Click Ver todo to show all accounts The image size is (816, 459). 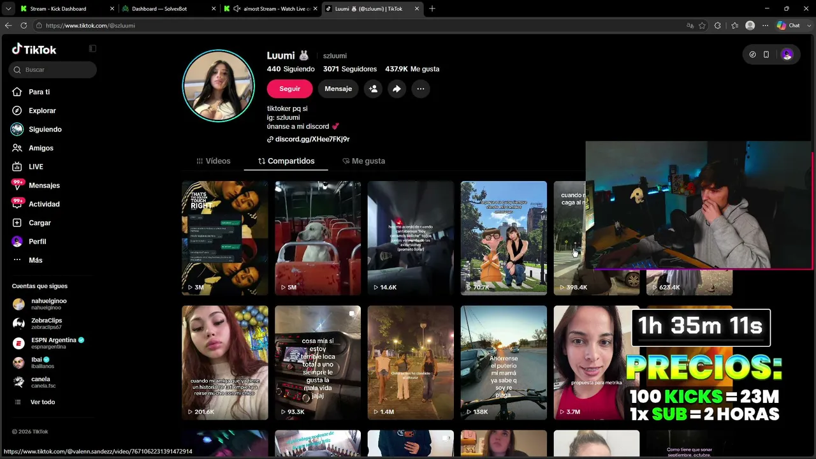point(43,402)
